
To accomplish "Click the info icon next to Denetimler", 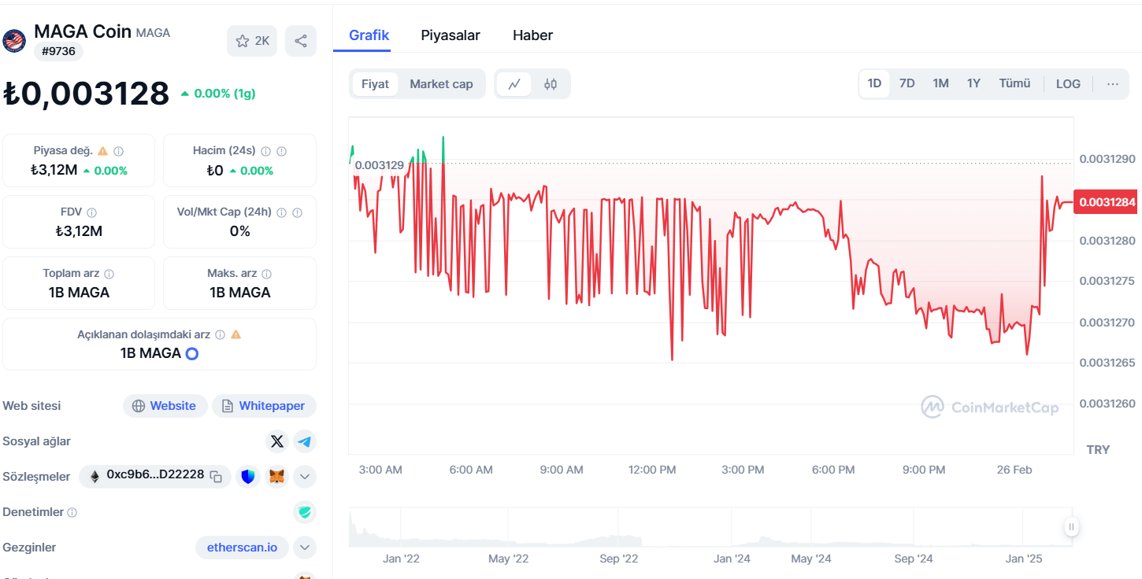I will 72,512.
